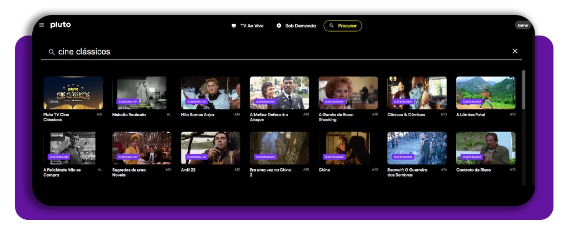The width and height of the screenshot is (569, 246).
Task: Click the 'Ardil 22' title text
Action: 188,170
